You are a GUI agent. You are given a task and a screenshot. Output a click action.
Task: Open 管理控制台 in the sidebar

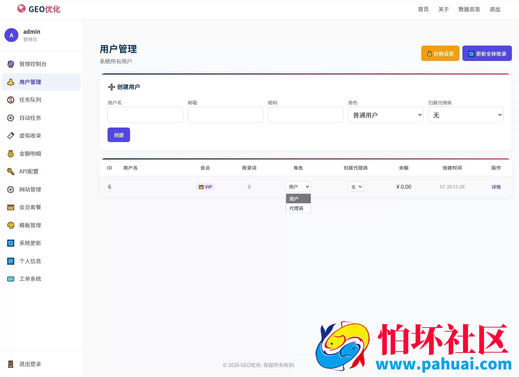pyautogui.click(x=41, y=64)
